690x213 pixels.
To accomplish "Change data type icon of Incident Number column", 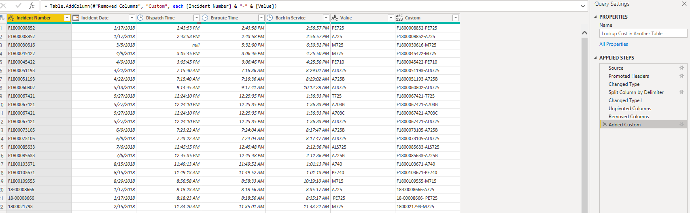I will 11,18.
